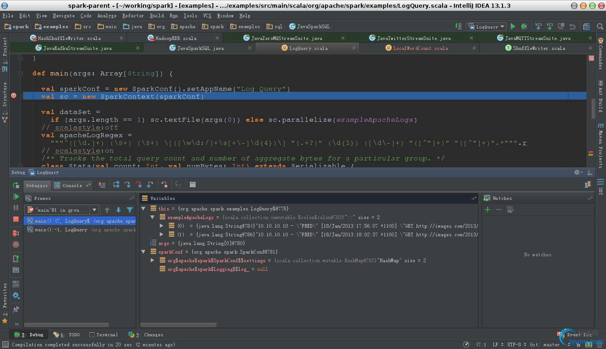Open debugger Settings gear in sidebar
This screenshot has height=349, width=606.
coord(16,295)
